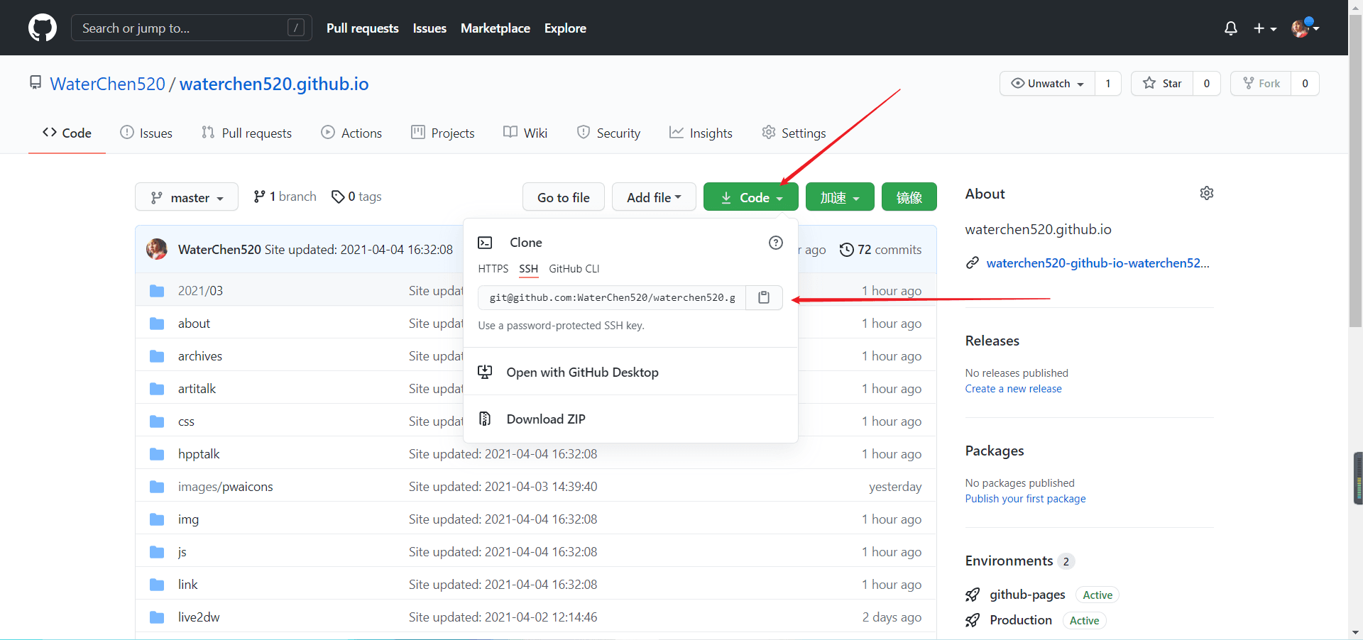
Task: Open the notifications bell
Action: pos(1231,28)
